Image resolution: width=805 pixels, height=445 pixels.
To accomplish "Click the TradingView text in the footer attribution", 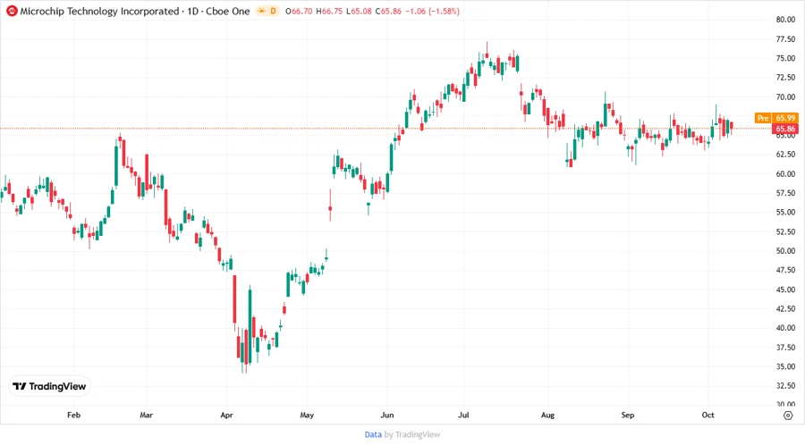I will (x=418, y=434).
